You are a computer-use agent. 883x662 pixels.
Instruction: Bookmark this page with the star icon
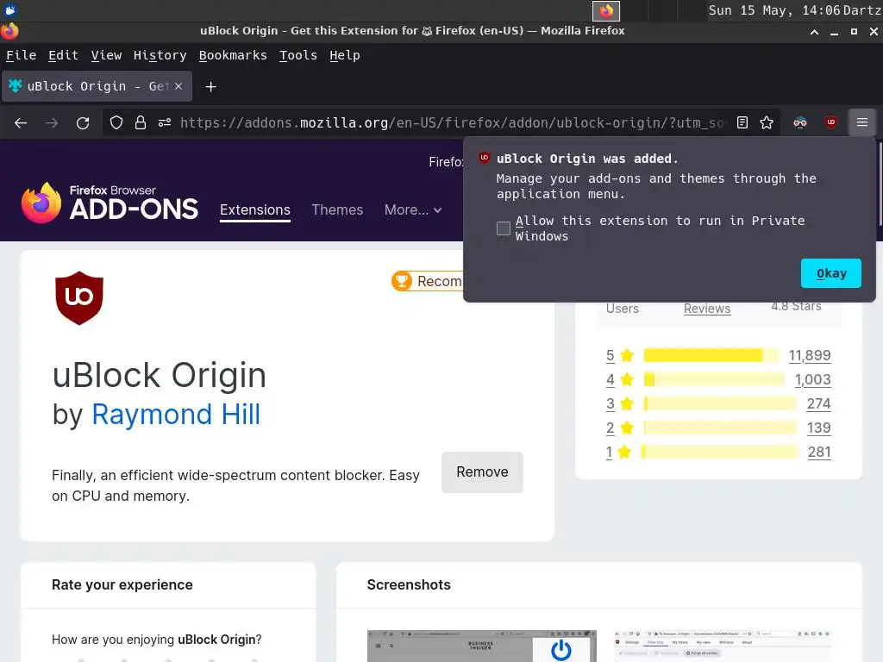click(767, 122)
